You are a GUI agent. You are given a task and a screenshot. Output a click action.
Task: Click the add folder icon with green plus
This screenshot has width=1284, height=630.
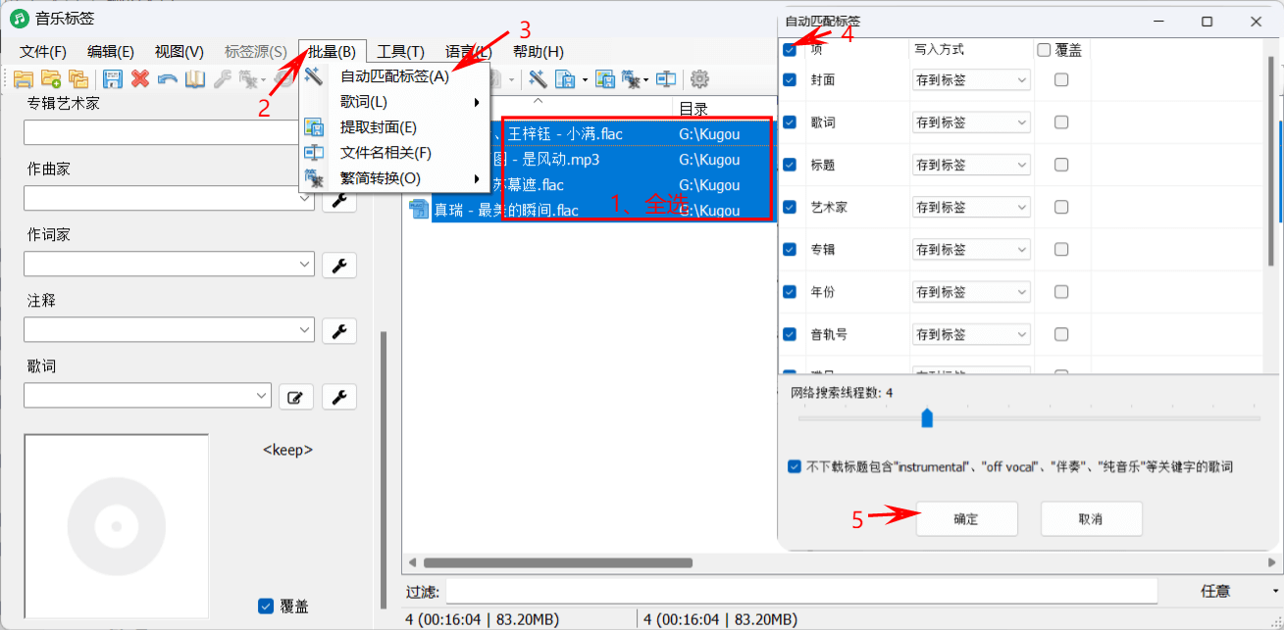51,78
